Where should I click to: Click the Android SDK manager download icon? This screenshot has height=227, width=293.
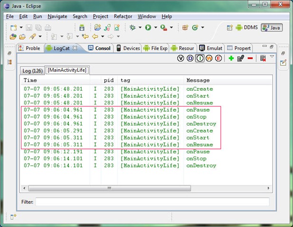(82, 28)
